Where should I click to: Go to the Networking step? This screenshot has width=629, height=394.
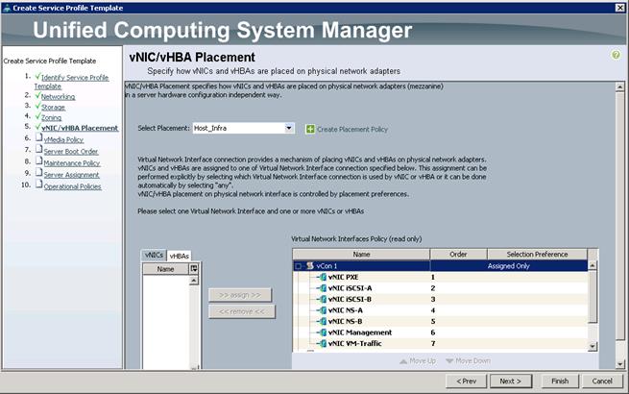[59, 97]
